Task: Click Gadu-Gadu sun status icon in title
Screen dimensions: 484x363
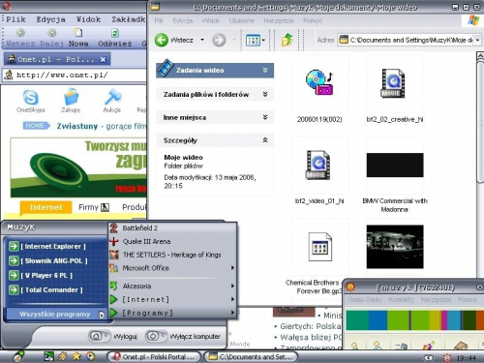Action: (350, 287)
